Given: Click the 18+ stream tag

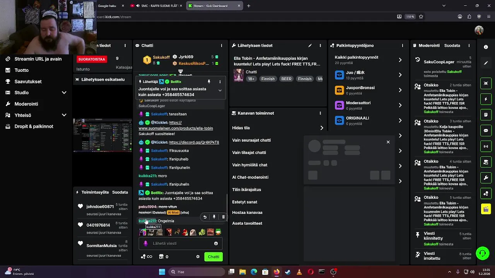Looking at the screenshot, I should (251, 79).
